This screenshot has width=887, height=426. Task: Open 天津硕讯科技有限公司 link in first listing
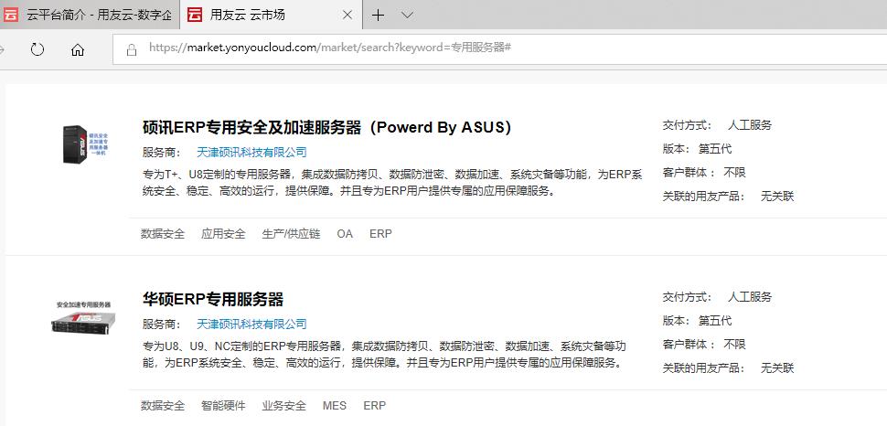[251, 152]
